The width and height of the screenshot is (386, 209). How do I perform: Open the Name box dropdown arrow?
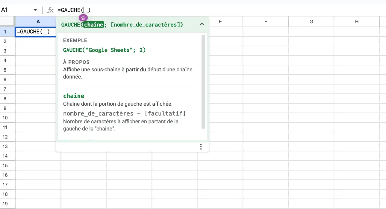pos(35,10)
